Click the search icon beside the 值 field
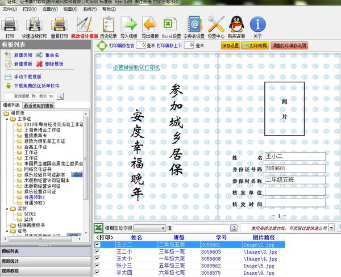 [x=234, y=228]
